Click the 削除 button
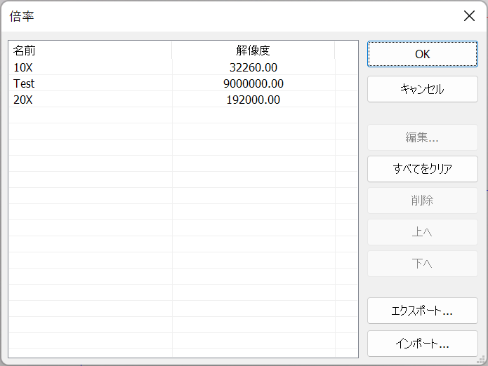The height and width of the screenshot is (366, 488). [422, 201]
